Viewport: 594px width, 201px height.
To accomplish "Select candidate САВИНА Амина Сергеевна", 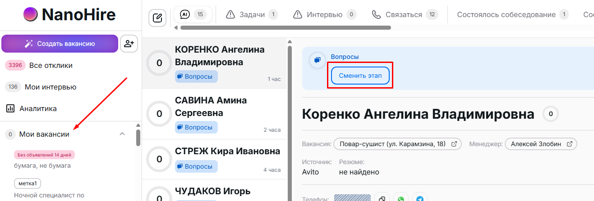I will coord(214,114).
